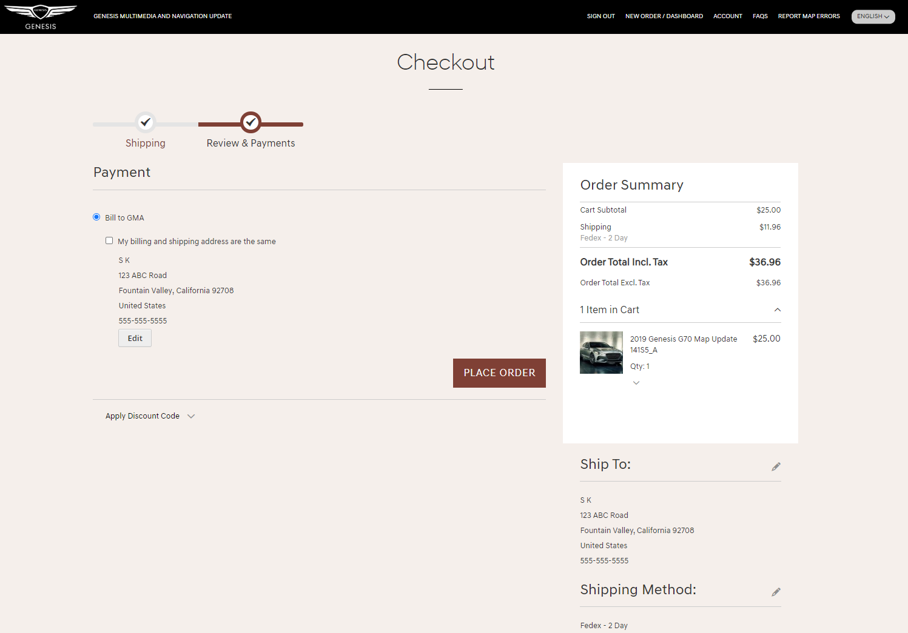This screenshot has height=633, width=908.
Task: Click the Review & Payments step checkmark
Action: click(251, 122)
